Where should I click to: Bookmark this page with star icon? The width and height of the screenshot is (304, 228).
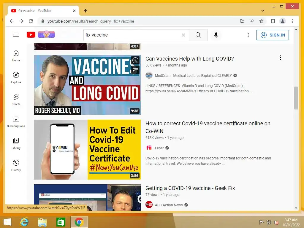(261, 21)
